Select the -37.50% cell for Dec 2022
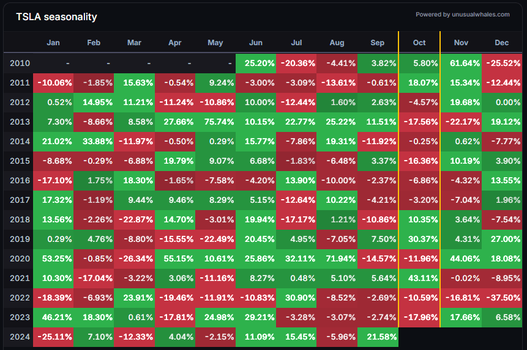The image size is (527, 350). pyautogui.click(x=501, y=297)
